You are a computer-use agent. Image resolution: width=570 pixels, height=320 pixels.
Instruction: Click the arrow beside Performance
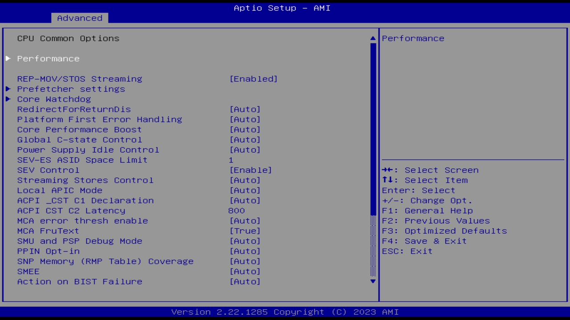(8, 59)
